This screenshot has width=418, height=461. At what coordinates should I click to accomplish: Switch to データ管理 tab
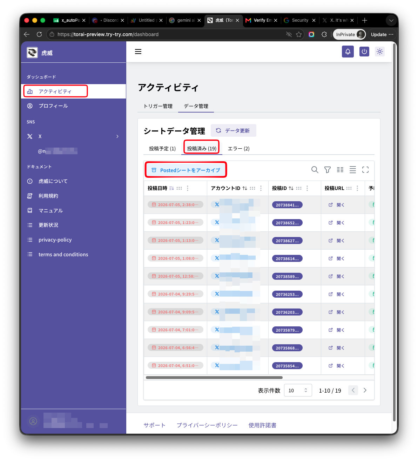[196, 106]
